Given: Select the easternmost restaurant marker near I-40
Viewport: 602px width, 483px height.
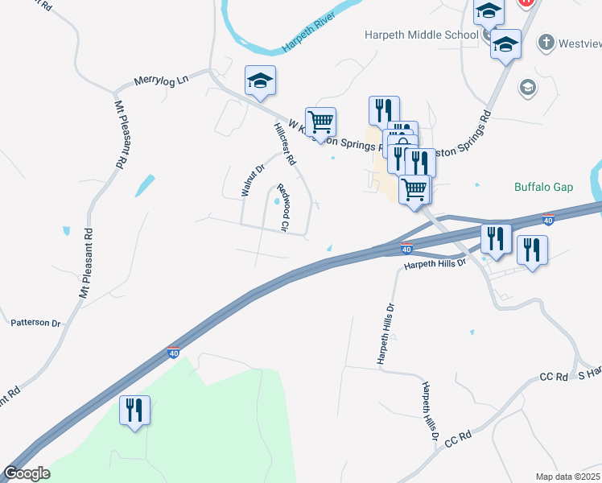Looking at the screenshot, I should [532, 252].
